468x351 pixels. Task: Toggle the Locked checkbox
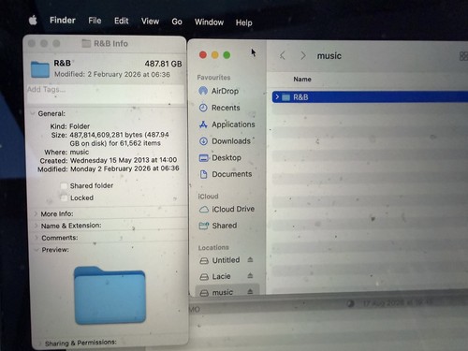coord(64,197)
